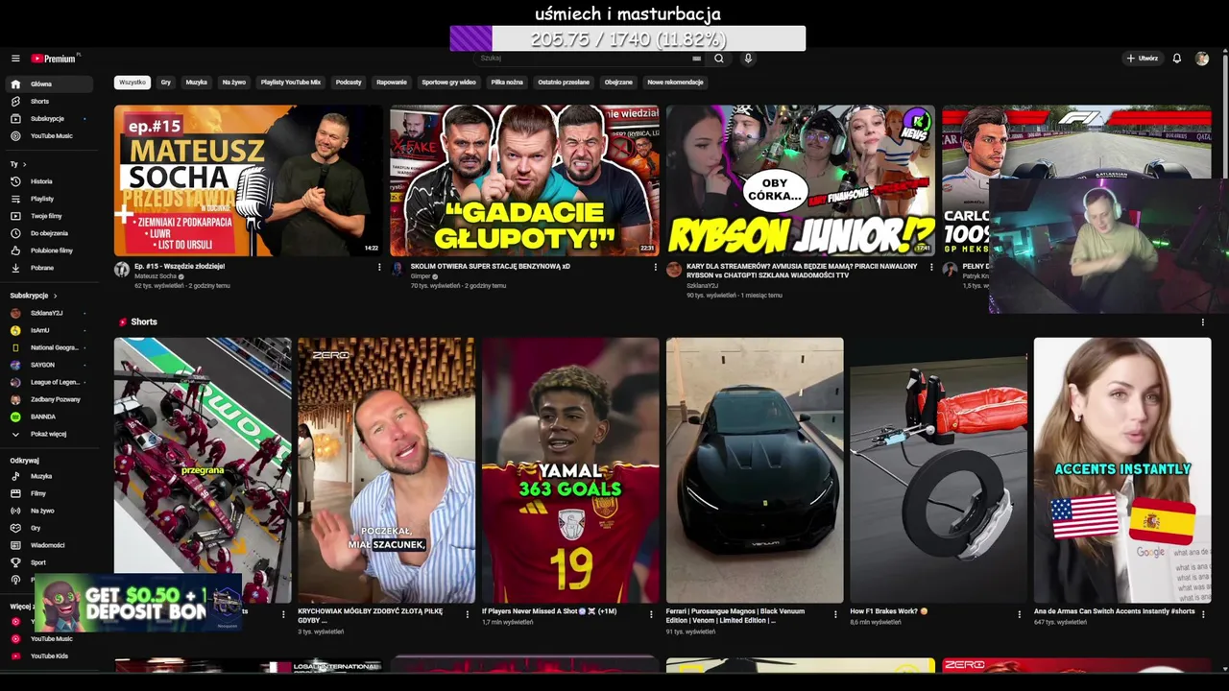This screenshot has height=691, width=1229.
Task: Open BANNDA subscription channel
Action: 50,417
